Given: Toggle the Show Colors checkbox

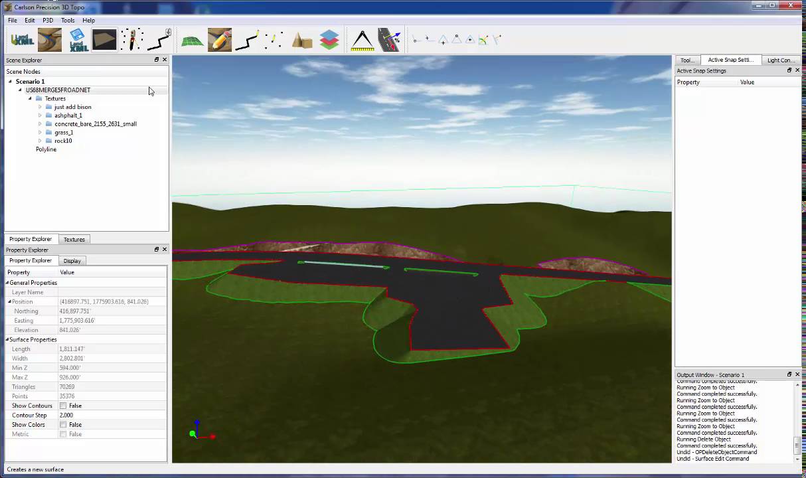Looking at the screenshot, I should click(63, 425).
